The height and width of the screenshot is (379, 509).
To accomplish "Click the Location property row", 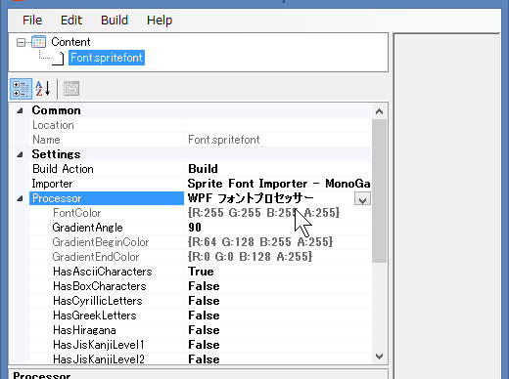I will tap(200, 125).
